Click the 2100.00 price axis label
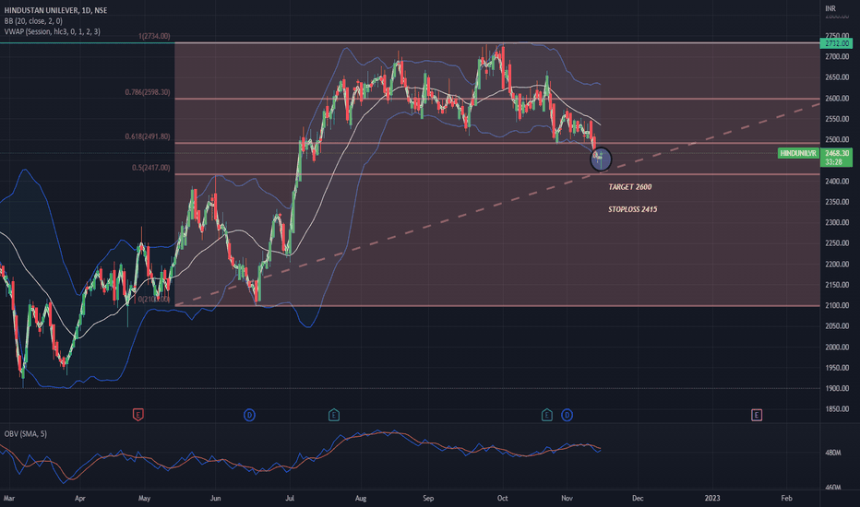The image size is (860, 507). coord(837,305)
